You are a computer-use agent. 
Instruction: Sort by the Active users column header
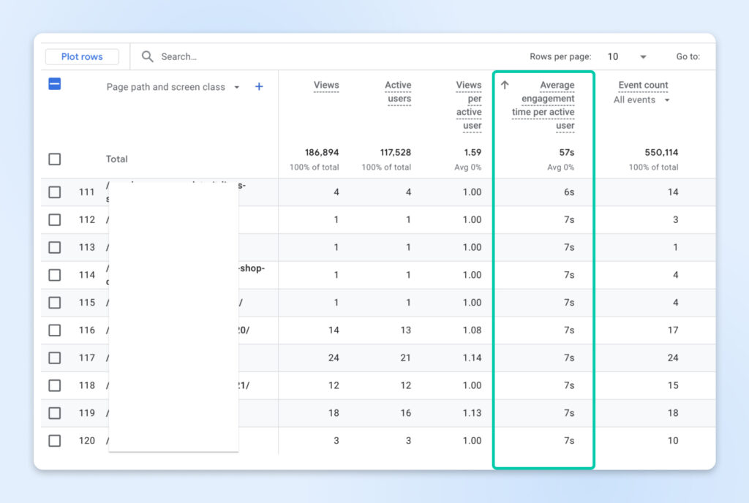coord(399,92)
